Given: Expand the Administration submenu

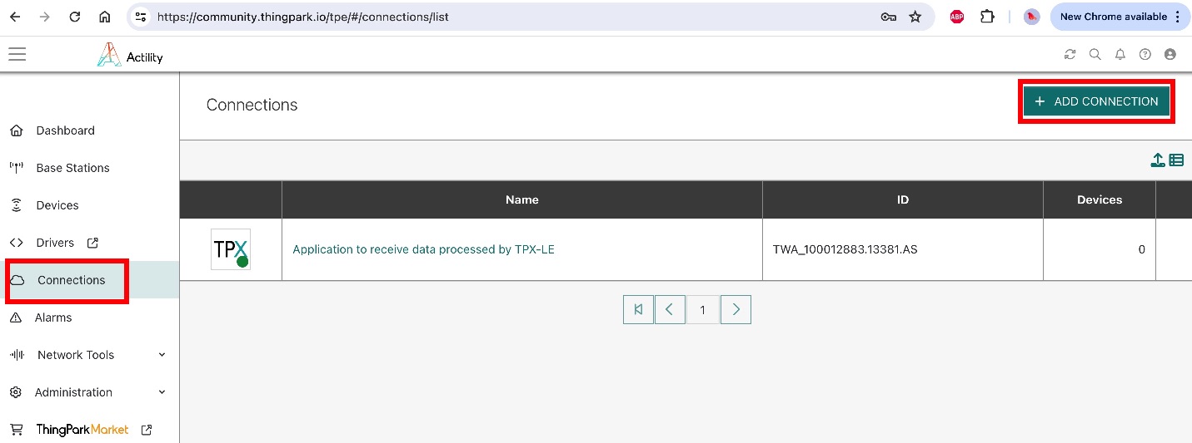Looking at the screenshot, I should (x=89, y=392).
